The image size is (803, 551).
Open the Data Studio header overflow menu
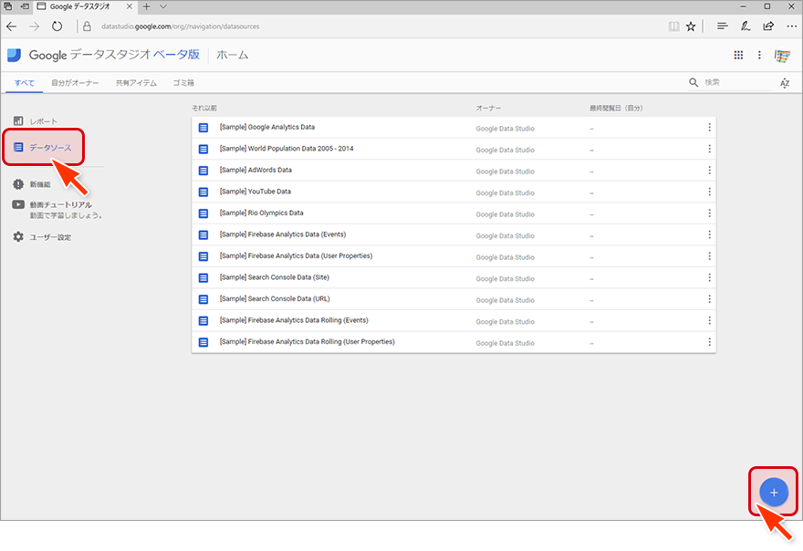[x=759, y=55]
